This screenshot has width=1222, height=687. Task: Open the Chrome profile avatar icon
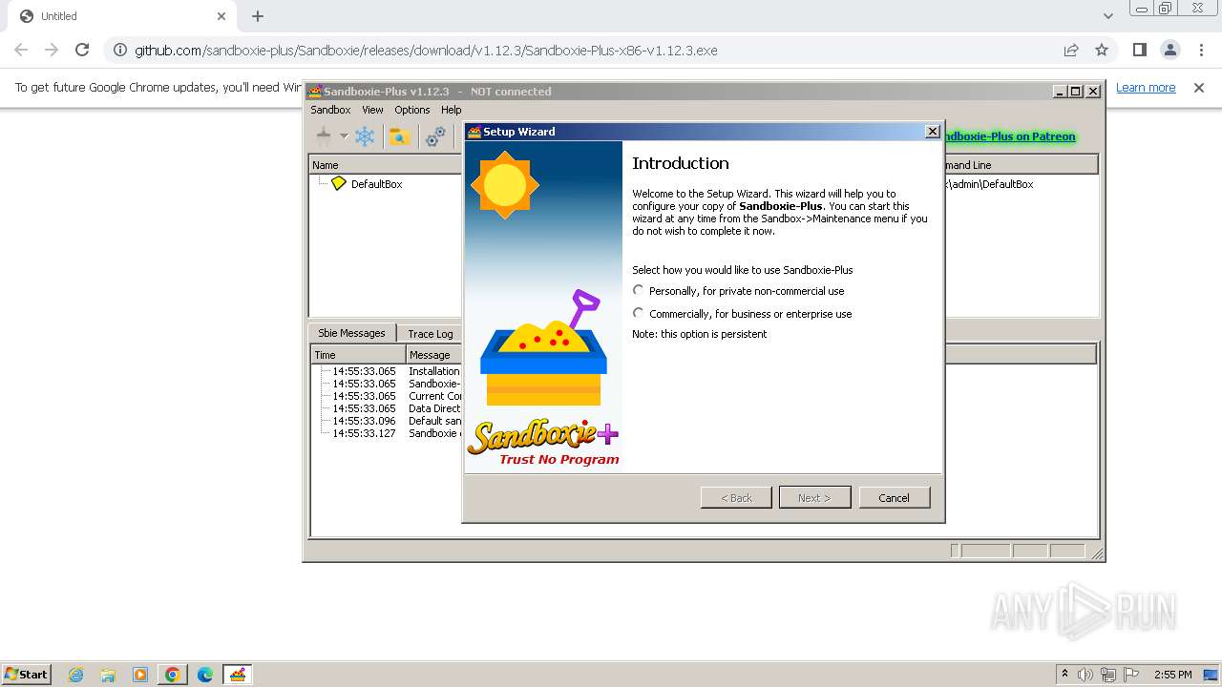point(1169,50)
